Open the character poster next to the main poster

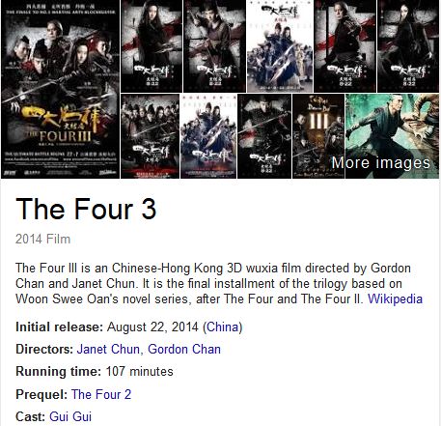152,46
